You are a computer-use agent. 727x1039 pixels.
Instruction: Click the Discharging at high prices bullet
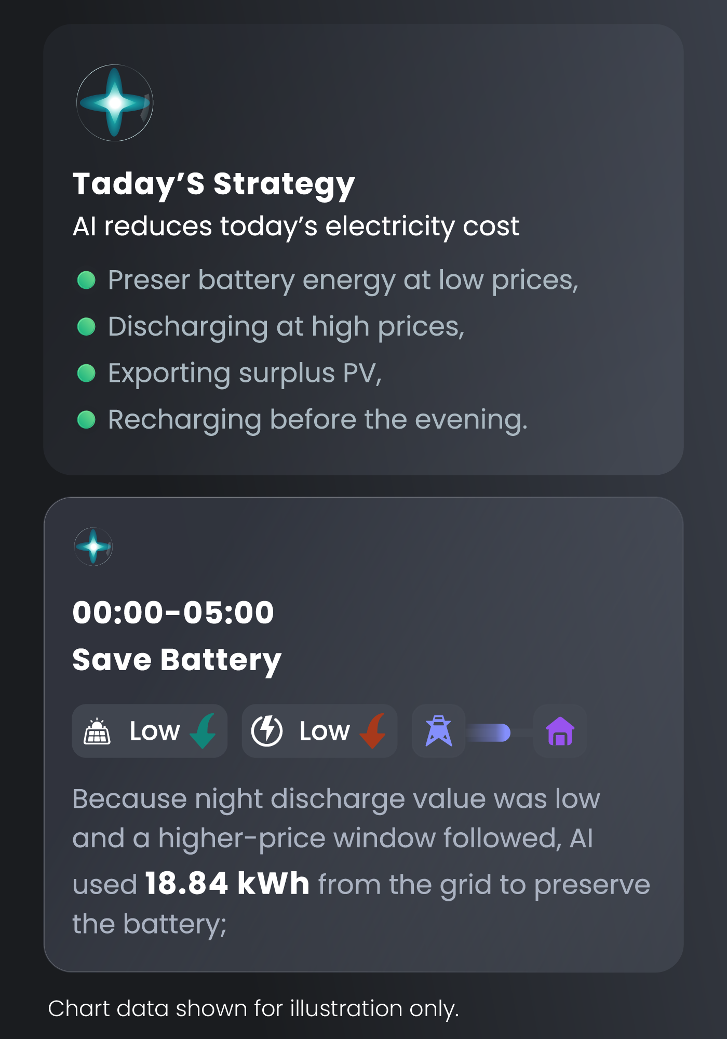271,327
